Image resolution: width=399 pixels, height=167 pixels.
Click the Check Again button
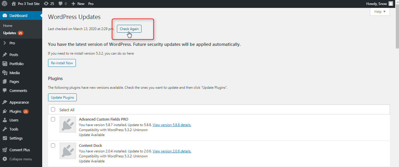[129, 29]
